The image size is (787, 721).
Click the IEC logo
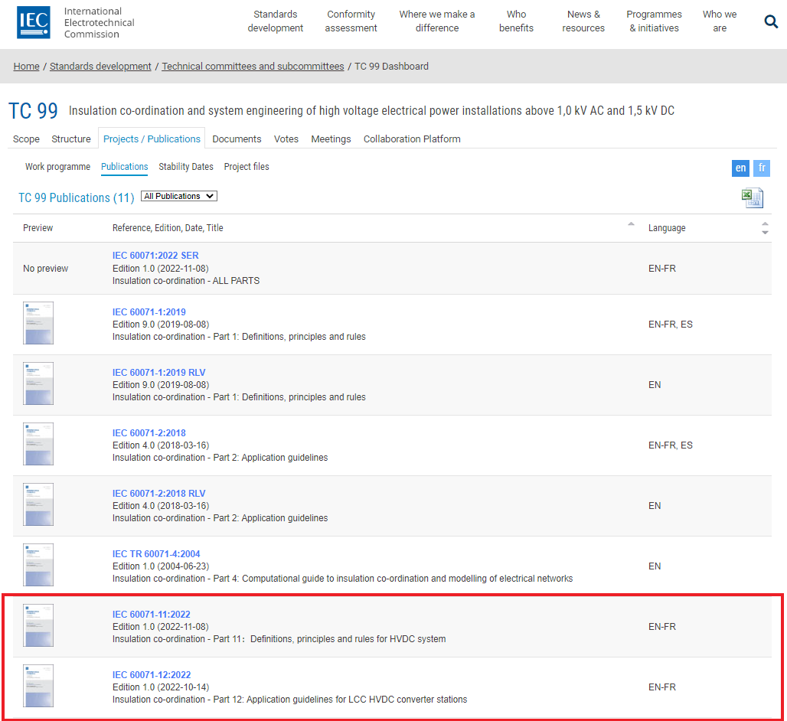(x=35, y=22)
